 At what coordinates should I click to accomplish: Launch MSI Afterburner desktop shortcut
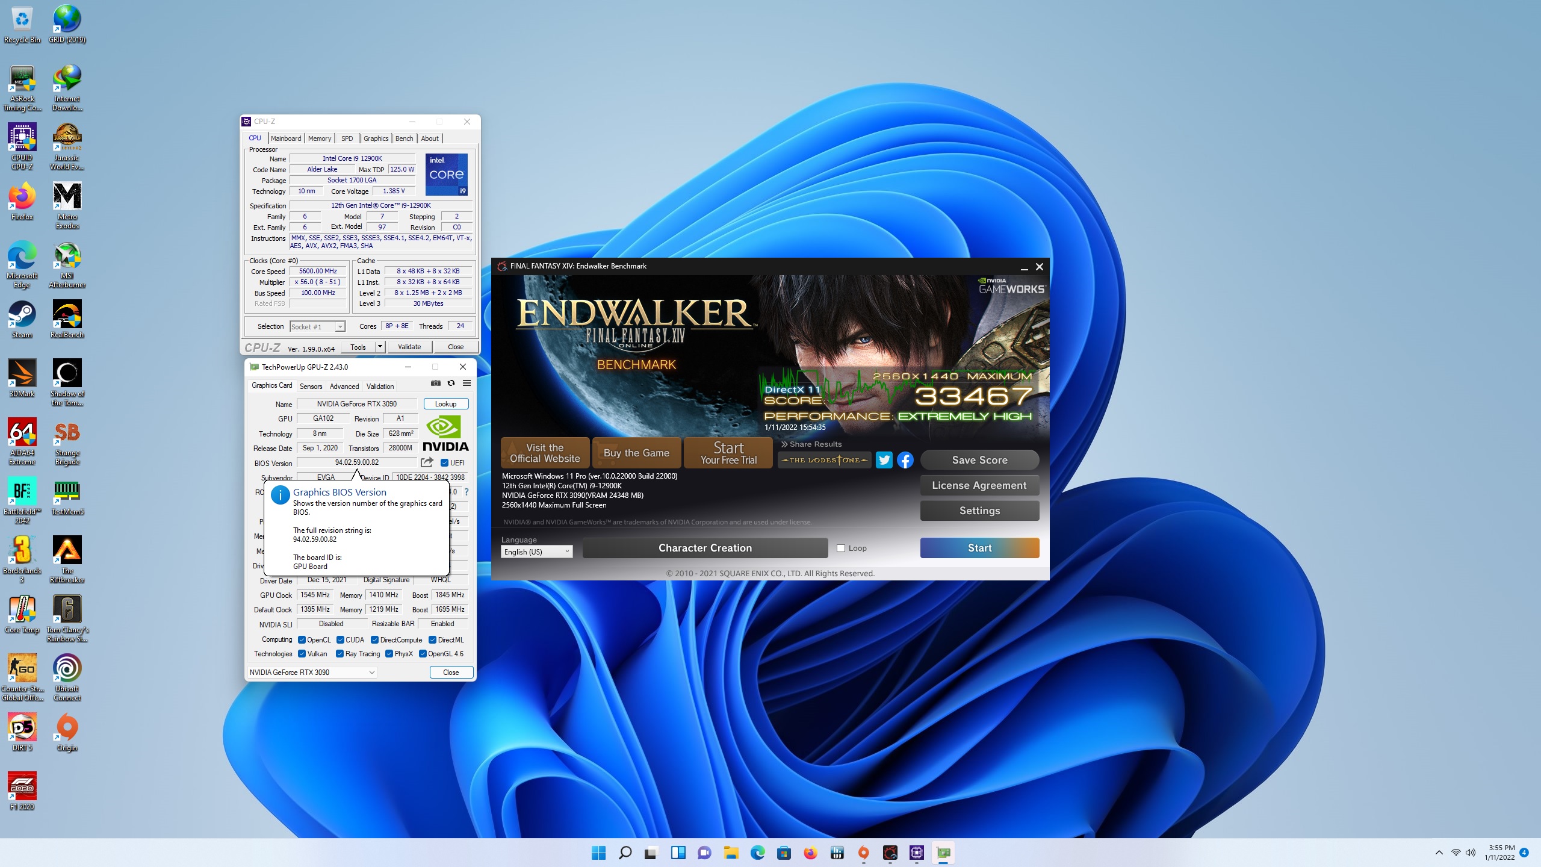click(67, 265)
